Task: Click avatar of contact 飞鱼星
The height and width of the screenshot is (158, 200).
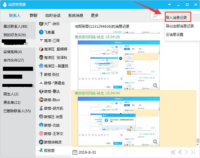Action: tap(41, 32)
